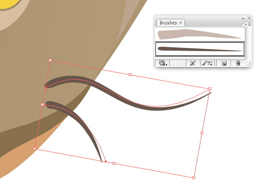Click top edge midpoint handle

coord(130,75)
